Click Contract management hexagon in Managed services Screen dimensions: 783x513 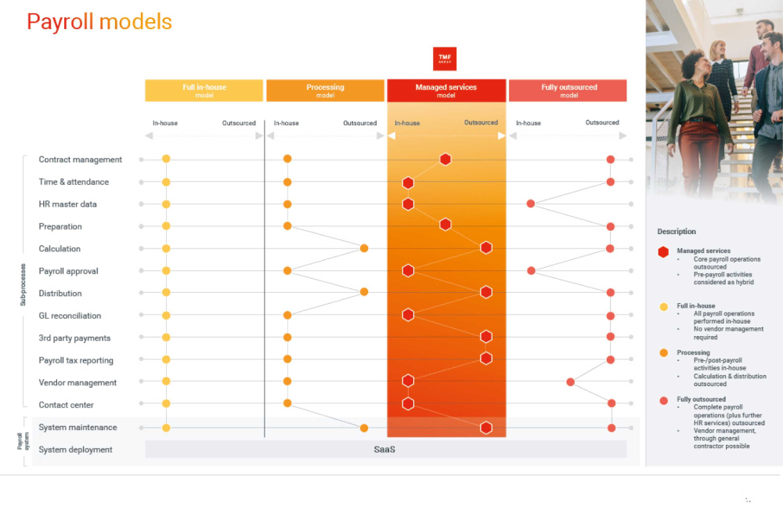click(x=445, y=159)
